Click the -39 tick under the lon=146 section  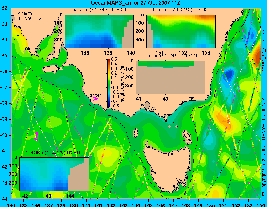pos(191,99)
